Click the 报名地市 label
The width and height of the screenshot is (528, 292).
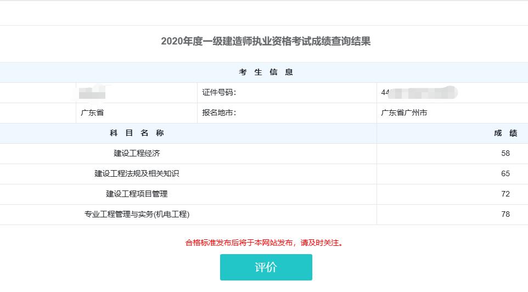pyautogui.click(x=219, y=113)
